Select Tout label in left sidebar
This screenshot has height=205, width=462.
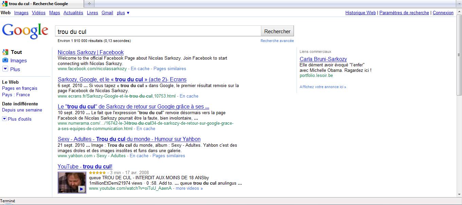click(x=16, y=52)
